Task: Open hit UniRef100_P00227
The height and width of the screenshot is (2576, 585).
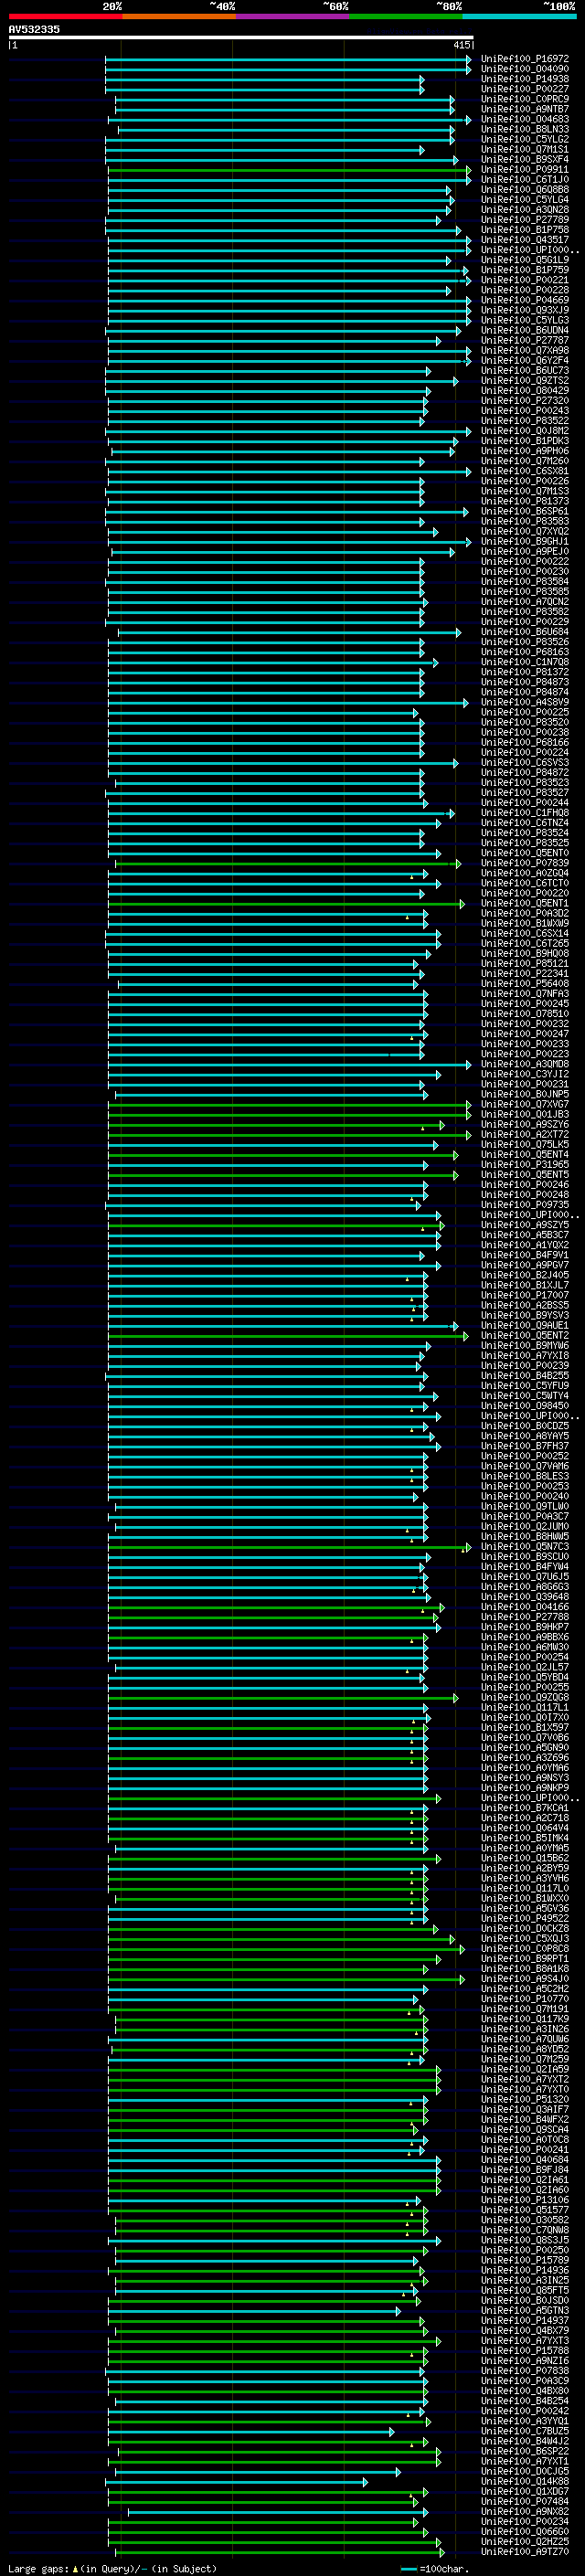Action: click(525, 89)
